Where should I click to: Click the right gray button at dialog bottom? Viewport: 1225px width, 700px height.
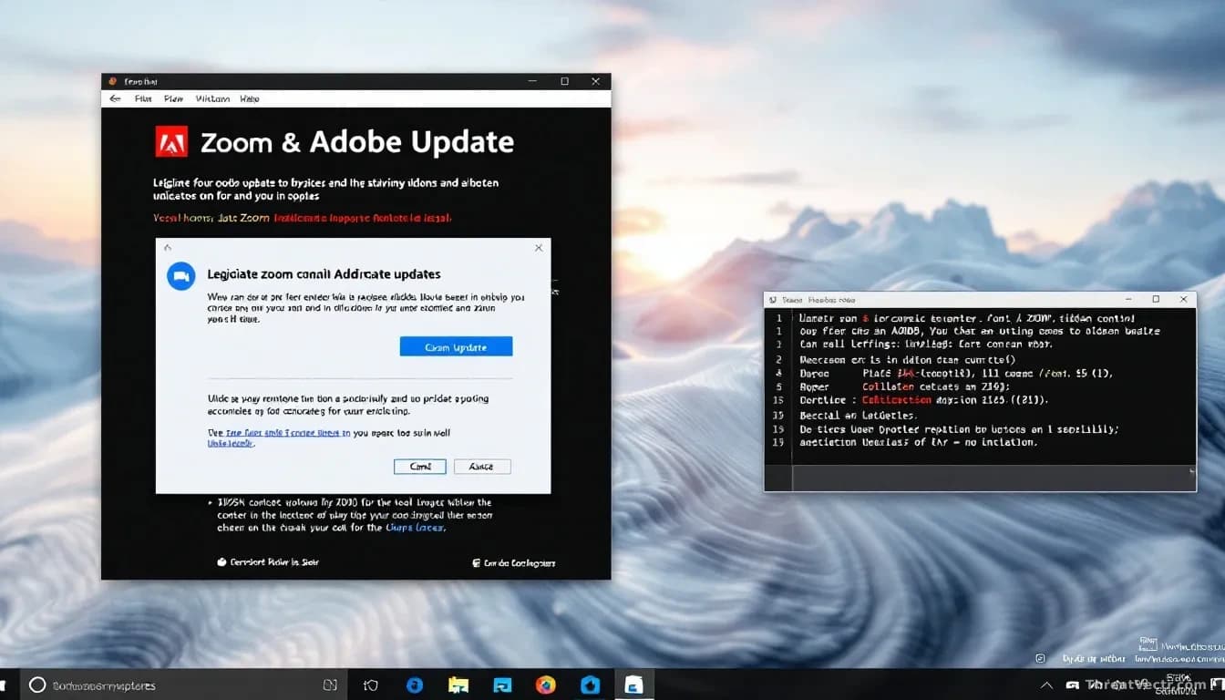tap(482, 467)
